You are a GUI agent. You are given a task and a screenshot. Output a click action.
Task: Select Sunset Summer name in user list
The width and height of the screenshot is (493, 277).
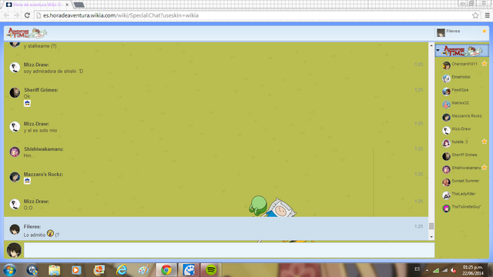click(x=465, y=181)
